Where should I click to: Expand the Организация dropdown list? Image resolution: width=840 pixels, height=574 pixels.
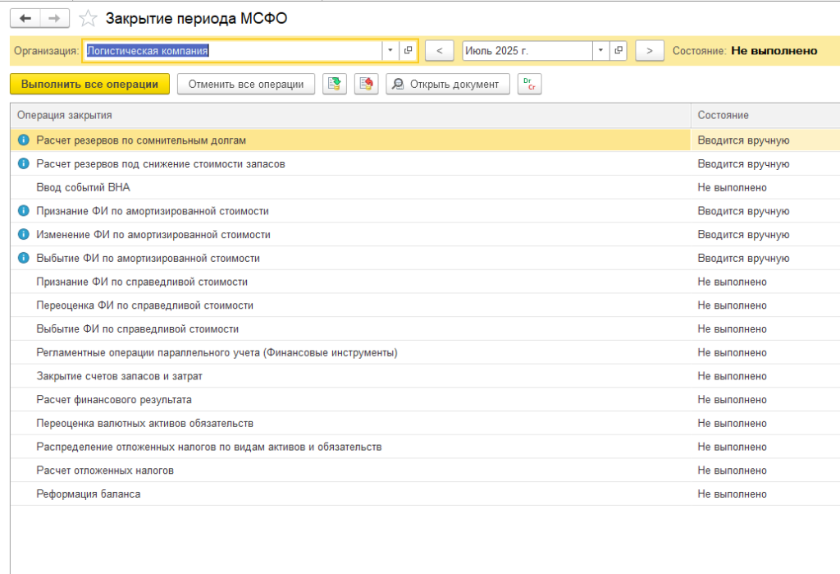[390, 51]
